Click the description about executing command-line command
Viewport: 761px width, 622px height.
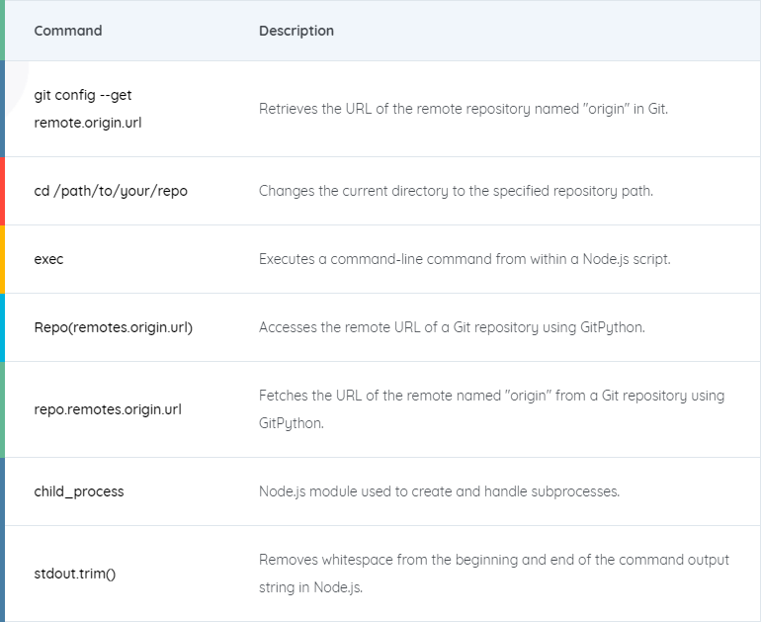click(x=465, y=259)
